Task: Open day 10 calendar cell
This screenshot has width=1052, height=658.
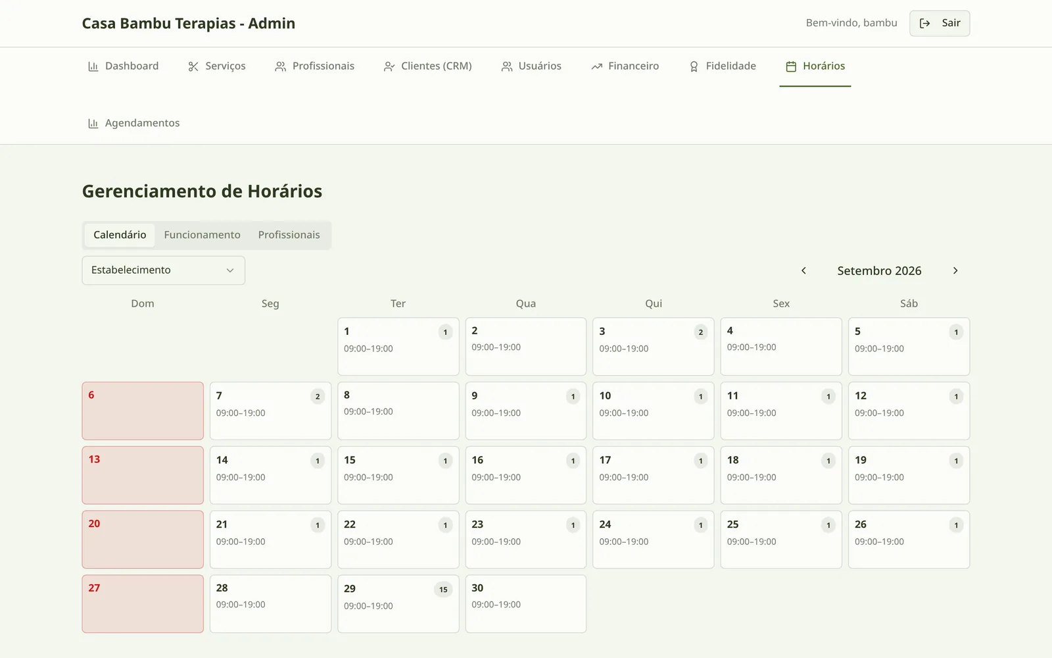Action: (x=654, y=411)
